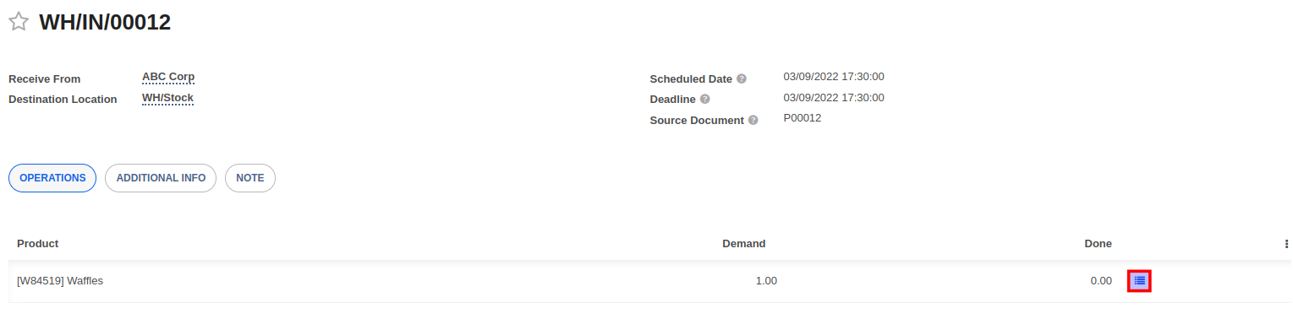This screenshot has height=319, width=1293.
Task: Follow the WH/Stock destination location link
Action: point(167,98)
